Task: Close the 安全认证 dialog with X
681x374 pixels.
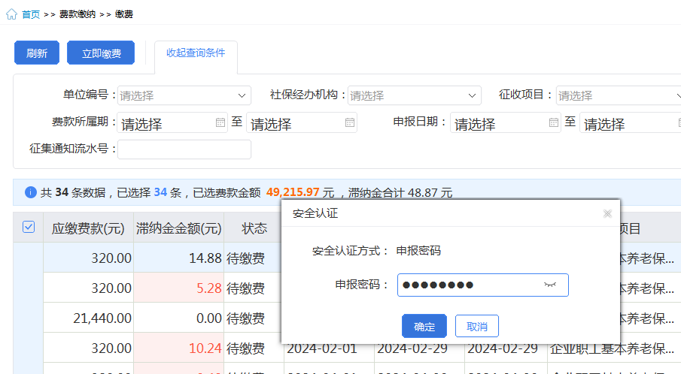Action: [607, 213]
